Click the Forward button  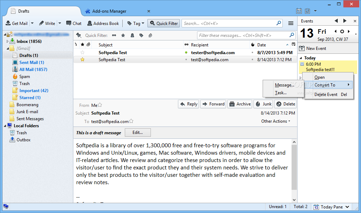pos(213,104)
